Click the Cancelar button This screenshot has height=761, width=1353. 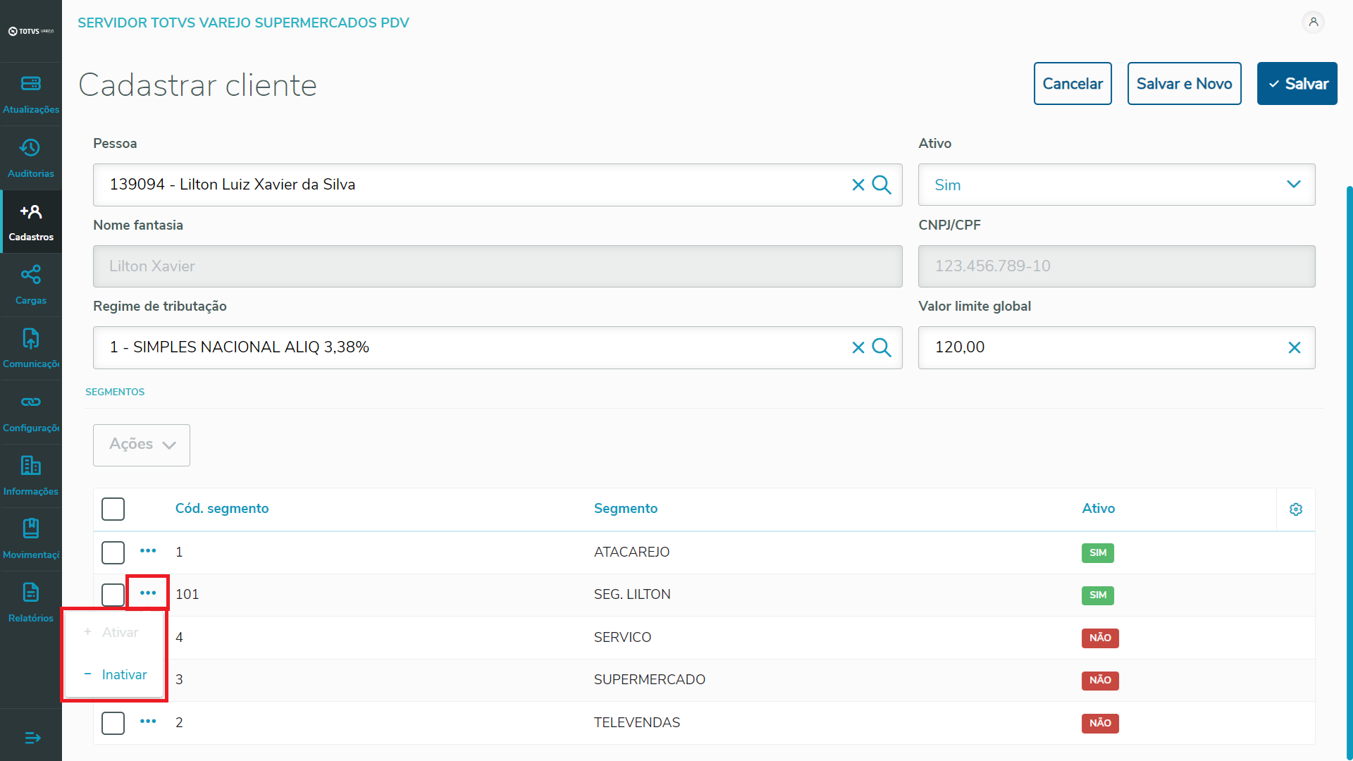coord(1072,84)
